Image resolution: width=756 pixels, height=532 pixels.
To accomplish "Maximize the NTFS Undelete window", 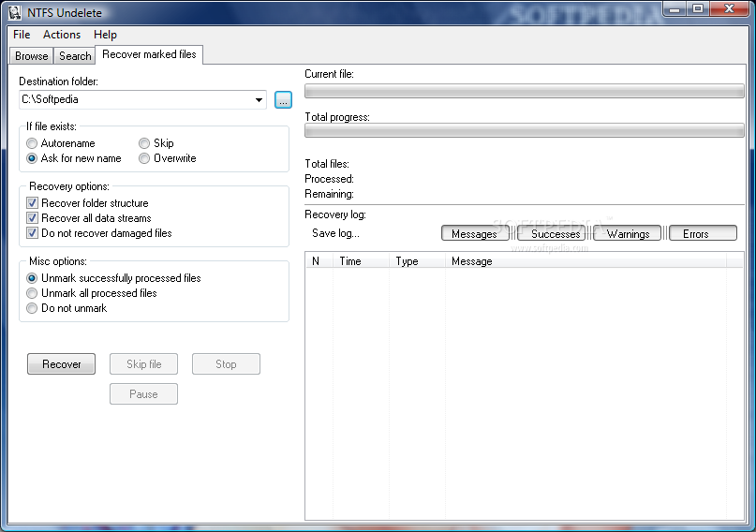I will tap(698, 8).
